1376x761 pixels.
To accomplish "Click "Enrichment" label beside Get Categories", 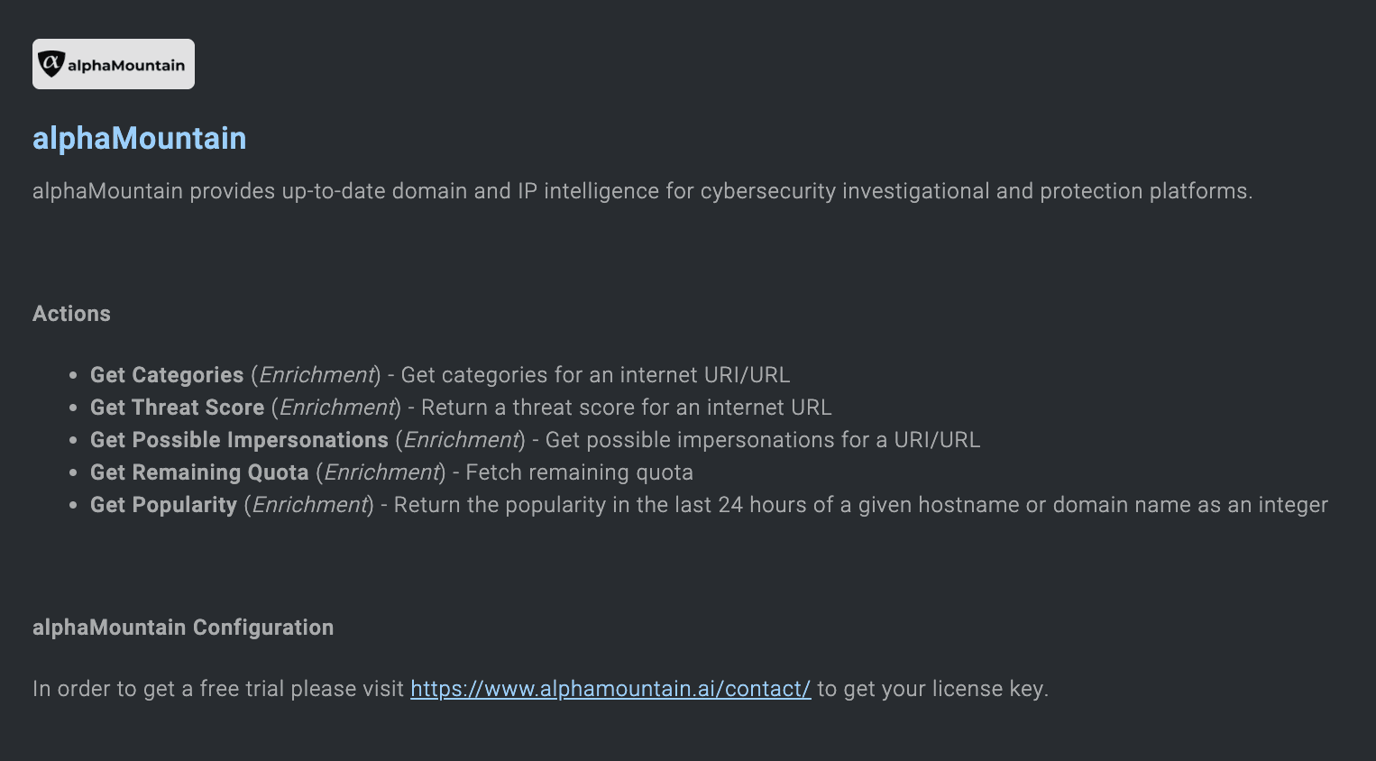I will [316, 375].
